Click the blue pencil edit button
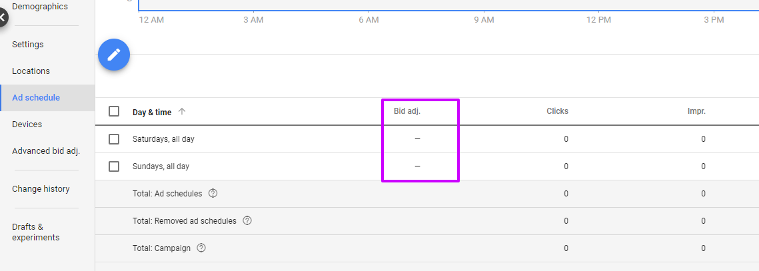This screenshot has height=271, width=759. (x=114, y=55)
